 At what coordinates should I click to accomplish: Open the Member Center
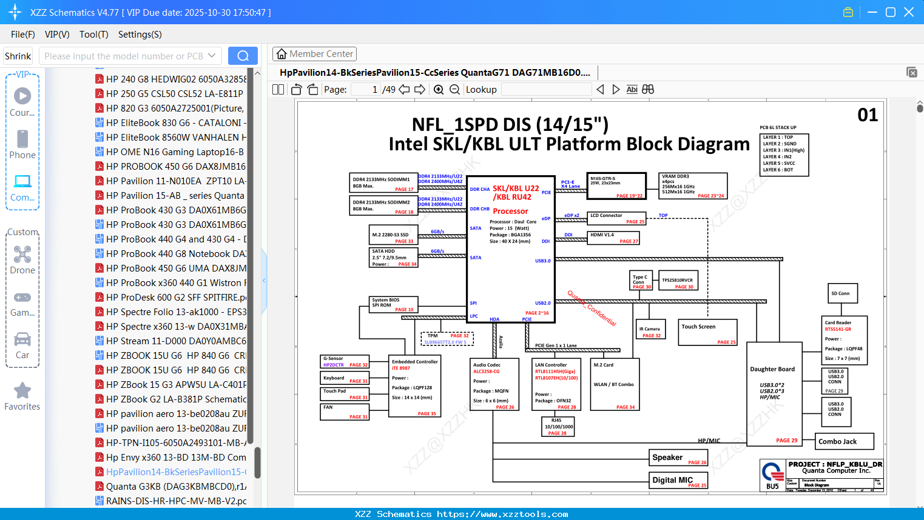pos(314,54)
